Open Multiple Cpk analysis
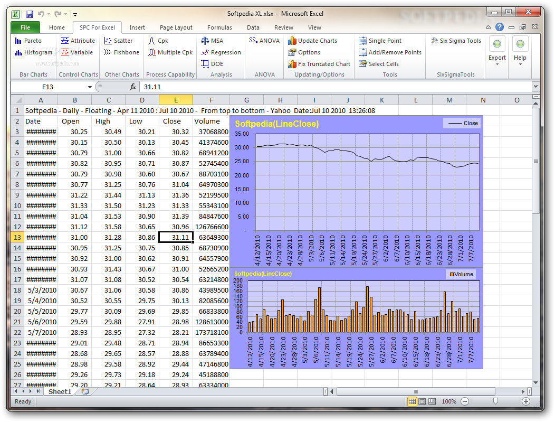 click(x=170, y=52)
